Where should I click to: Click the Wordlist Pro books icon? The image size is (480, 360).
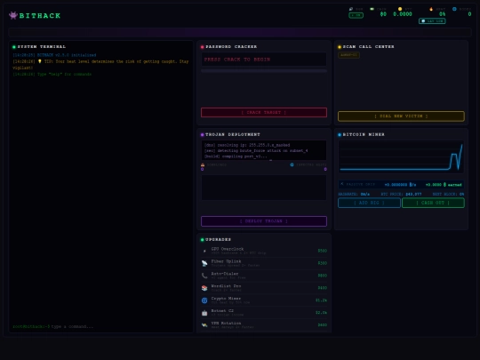pyautogui.click(x=204, y=288)
